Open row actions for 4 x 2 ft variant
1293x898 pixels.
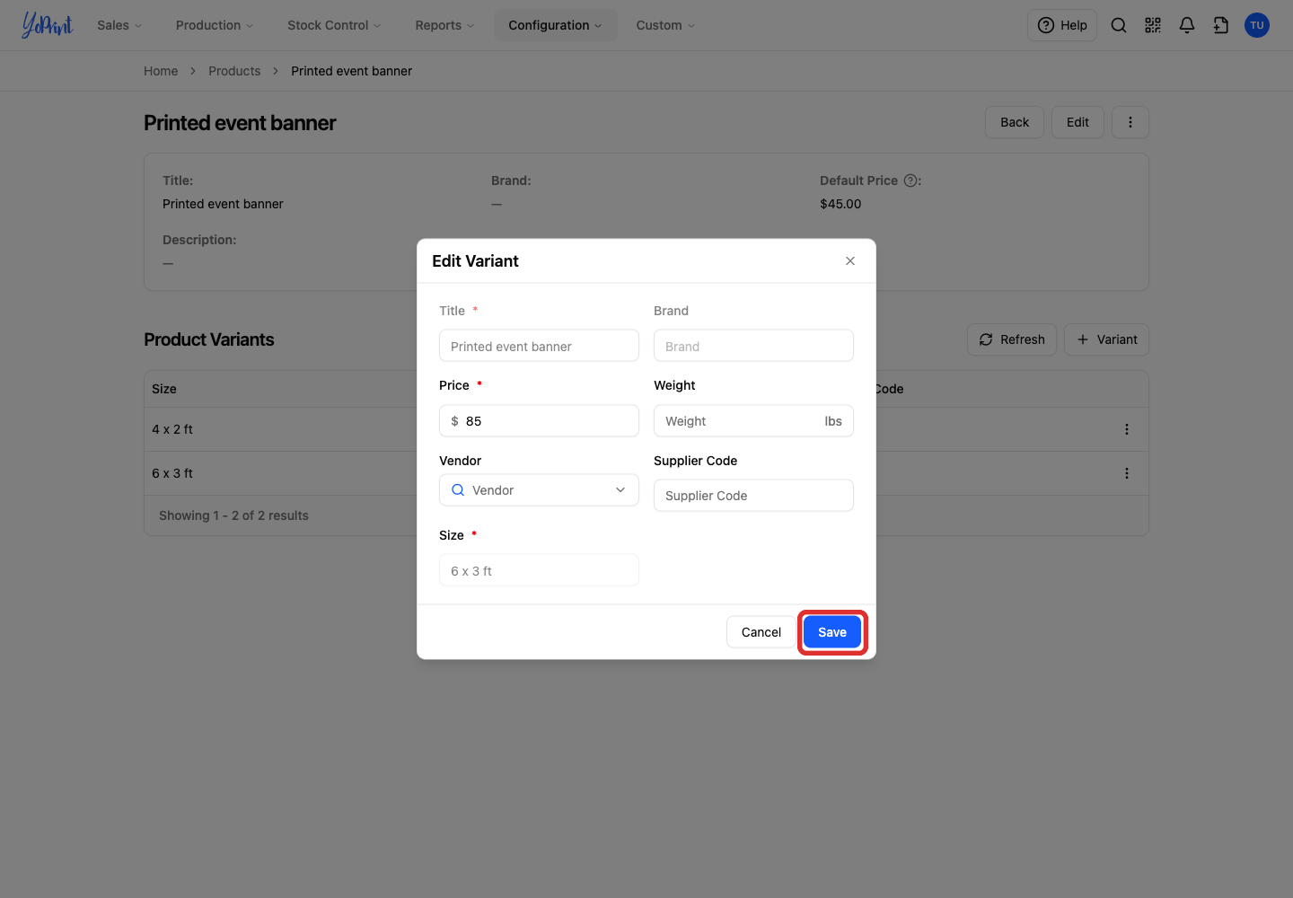point(1127,429)
